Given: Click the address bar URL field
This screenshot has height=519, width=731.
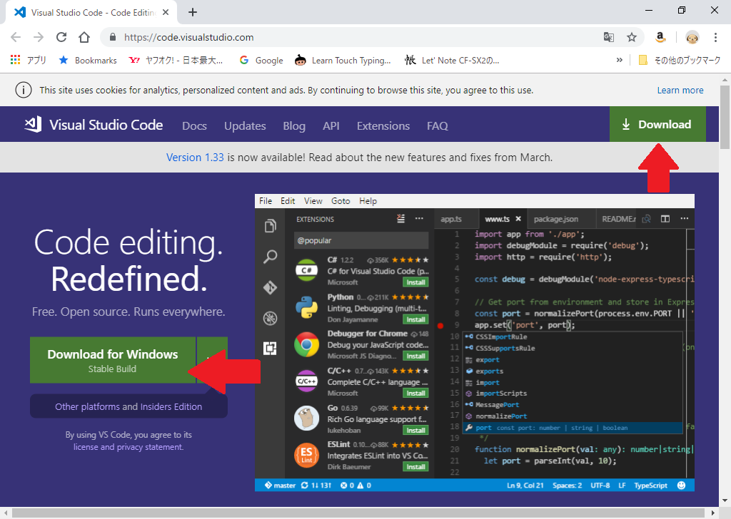Looking at the screenshot, I should pos(350,37).
